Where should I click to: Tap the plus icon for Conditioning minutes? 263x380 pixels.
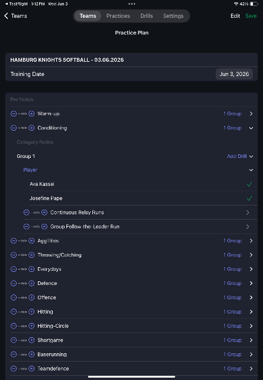31,128
